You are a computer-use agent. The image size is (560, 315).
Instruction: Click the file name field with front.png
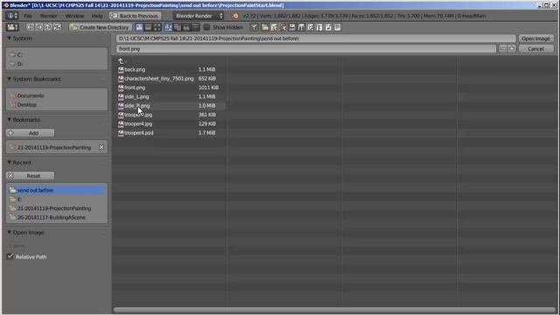tap(306, 49)
